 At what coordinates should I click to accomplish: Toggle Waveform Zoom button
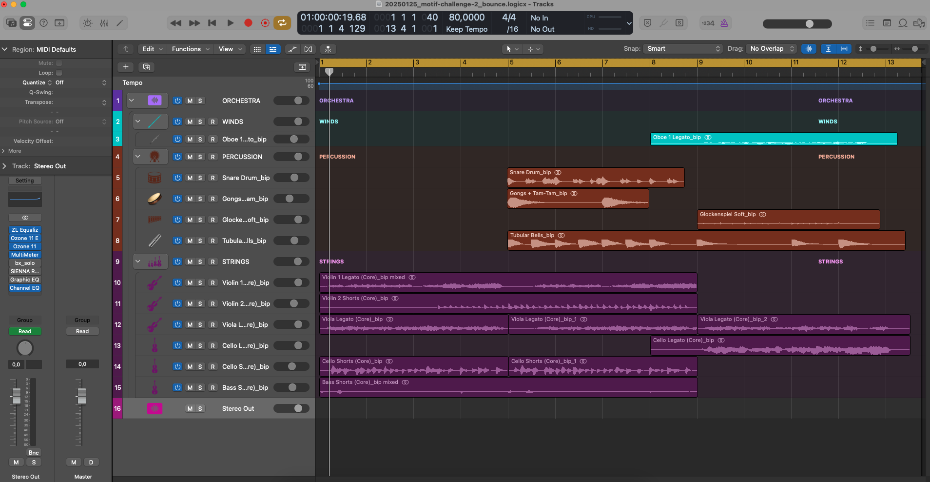[x=809, y=49]
